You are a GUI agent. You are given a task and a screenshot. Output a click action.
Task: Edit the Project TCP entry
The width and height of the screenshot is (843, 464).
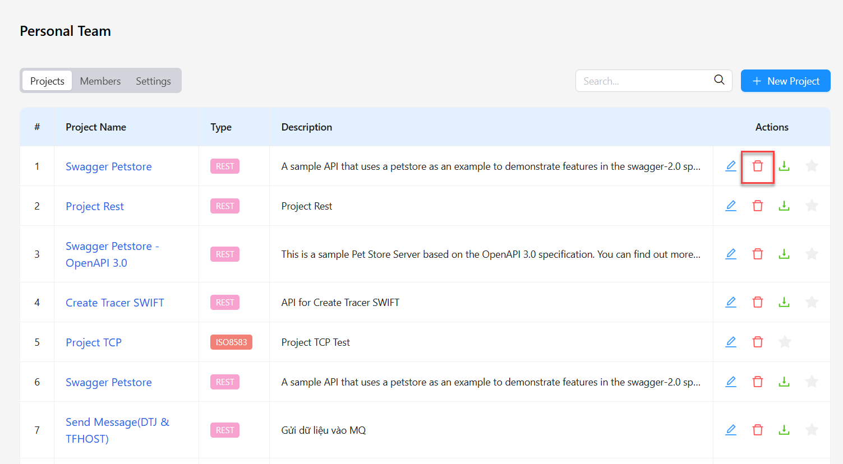(x=731, y=342)
